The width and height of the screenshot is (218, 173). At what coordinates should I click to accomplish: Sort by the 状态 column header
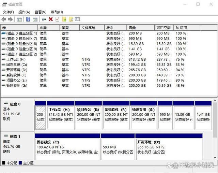coord(115,28)
